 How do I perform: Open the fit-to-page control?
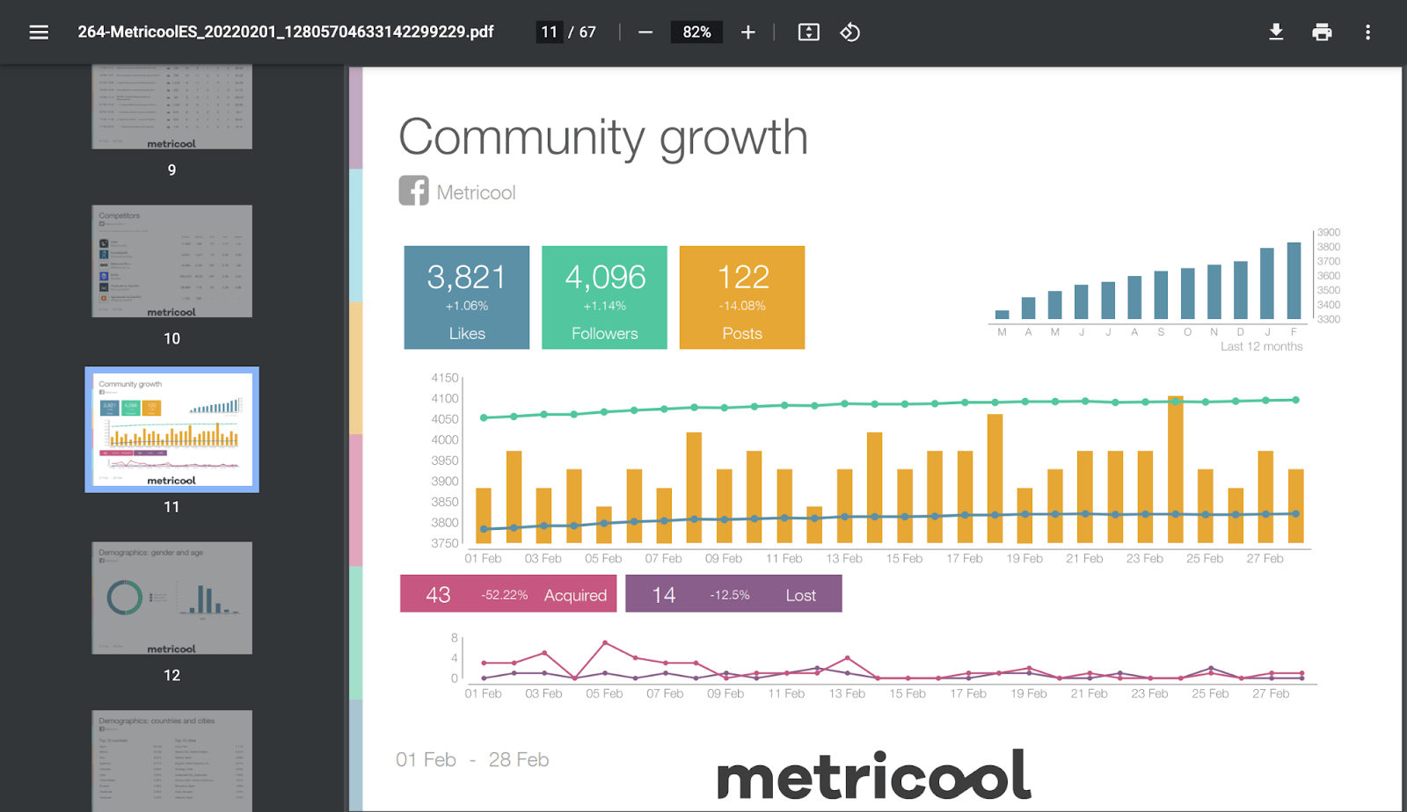807,32
